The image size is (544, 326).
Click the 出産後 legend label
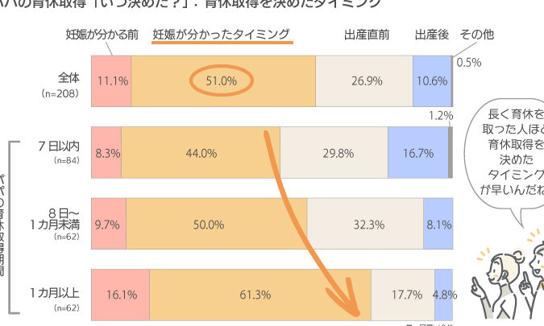tap(432, 35)
